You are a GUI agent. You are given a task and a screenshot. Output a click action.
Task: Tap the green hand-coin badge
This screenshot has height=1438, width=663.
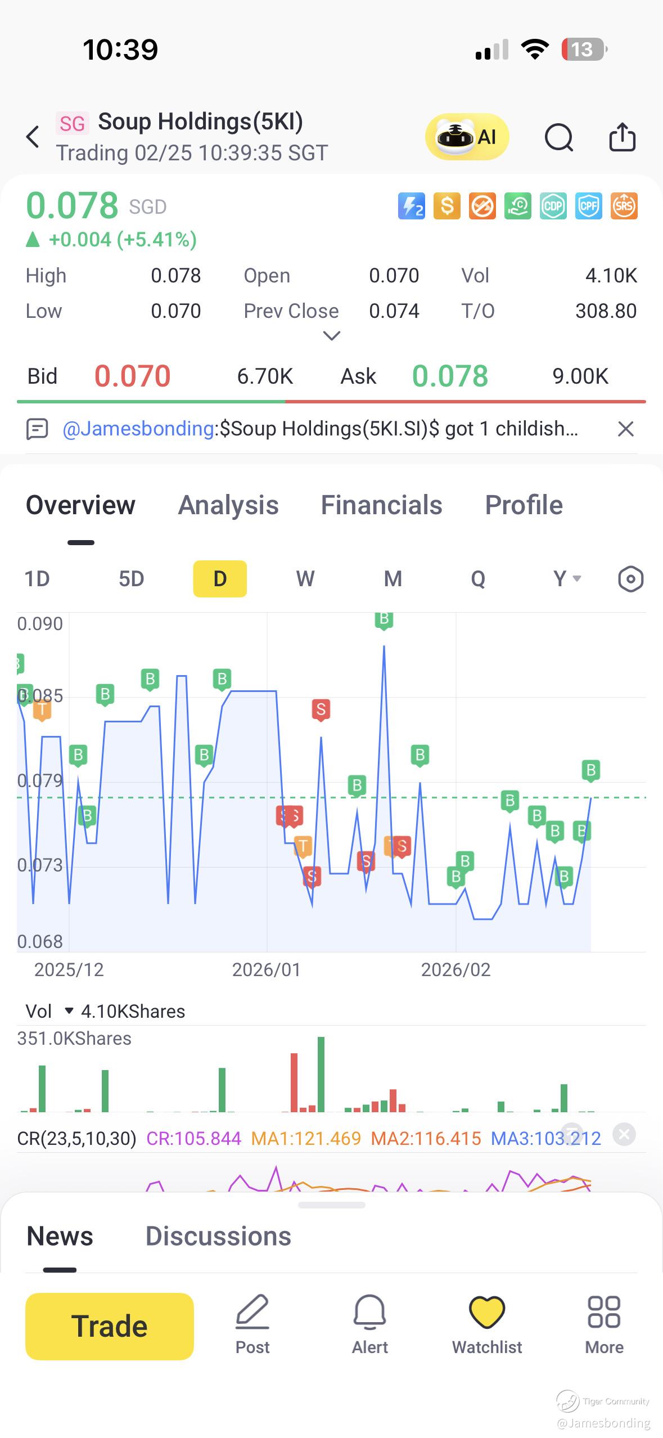[518, 206]
